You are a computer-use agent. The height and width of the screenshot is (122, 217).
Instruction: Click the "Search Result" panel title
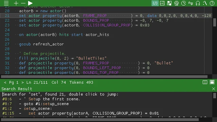click(17, 89)
